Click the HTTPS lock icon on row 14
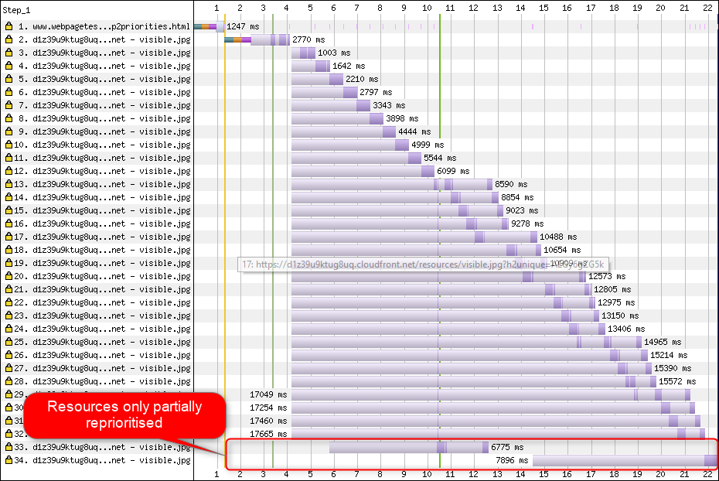 coord(9,197)
